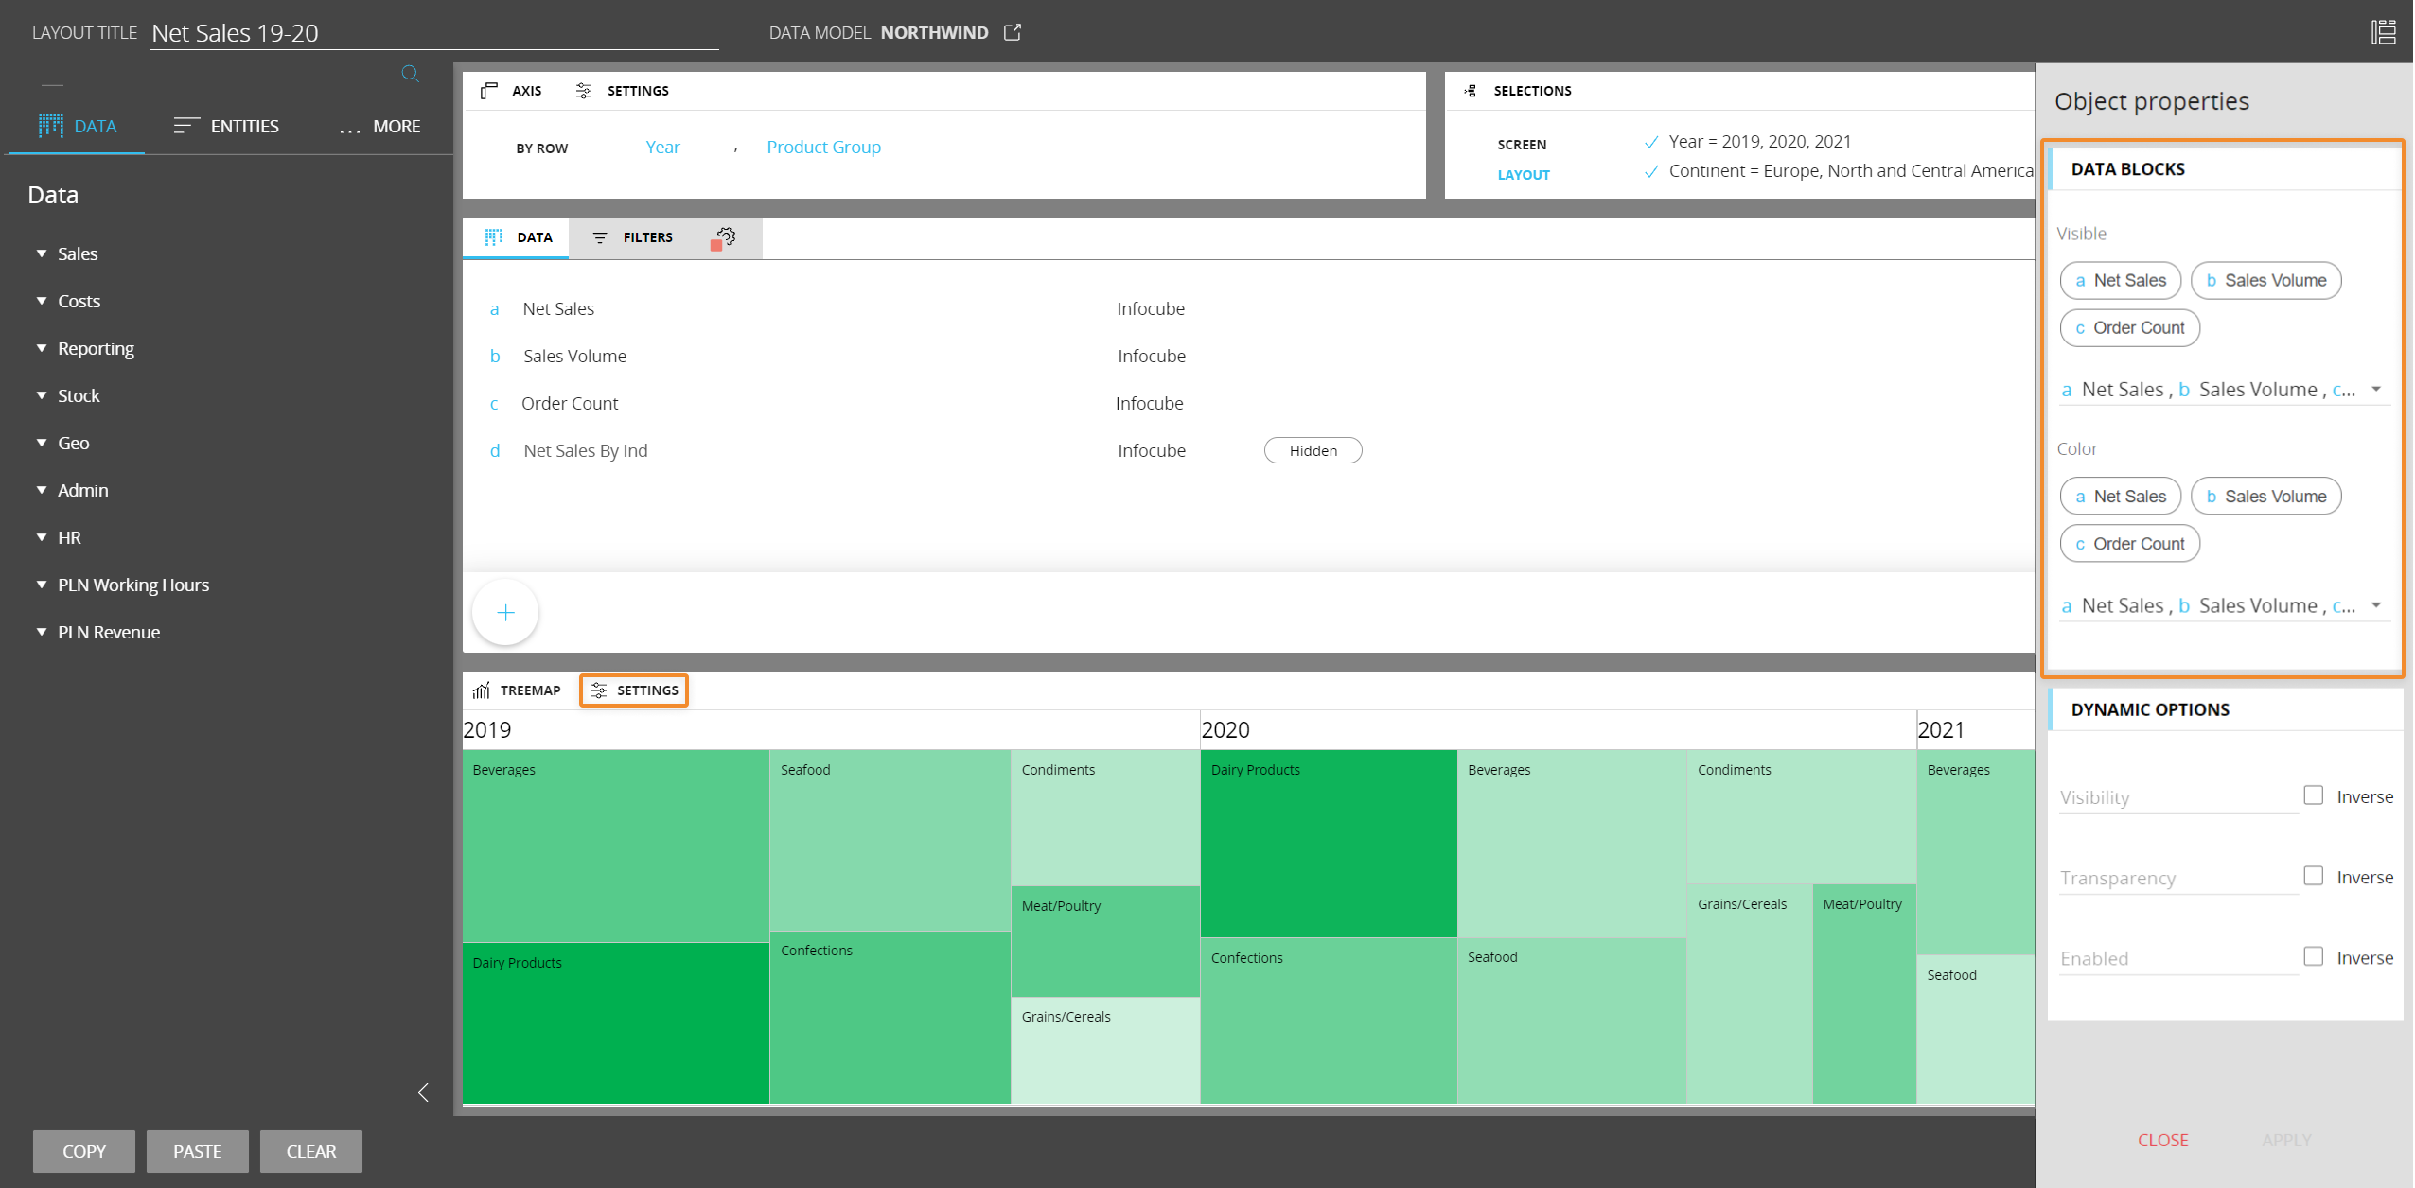
Task: Enable Inverse checkbox for Visibility
Action: click(2313, 795)
